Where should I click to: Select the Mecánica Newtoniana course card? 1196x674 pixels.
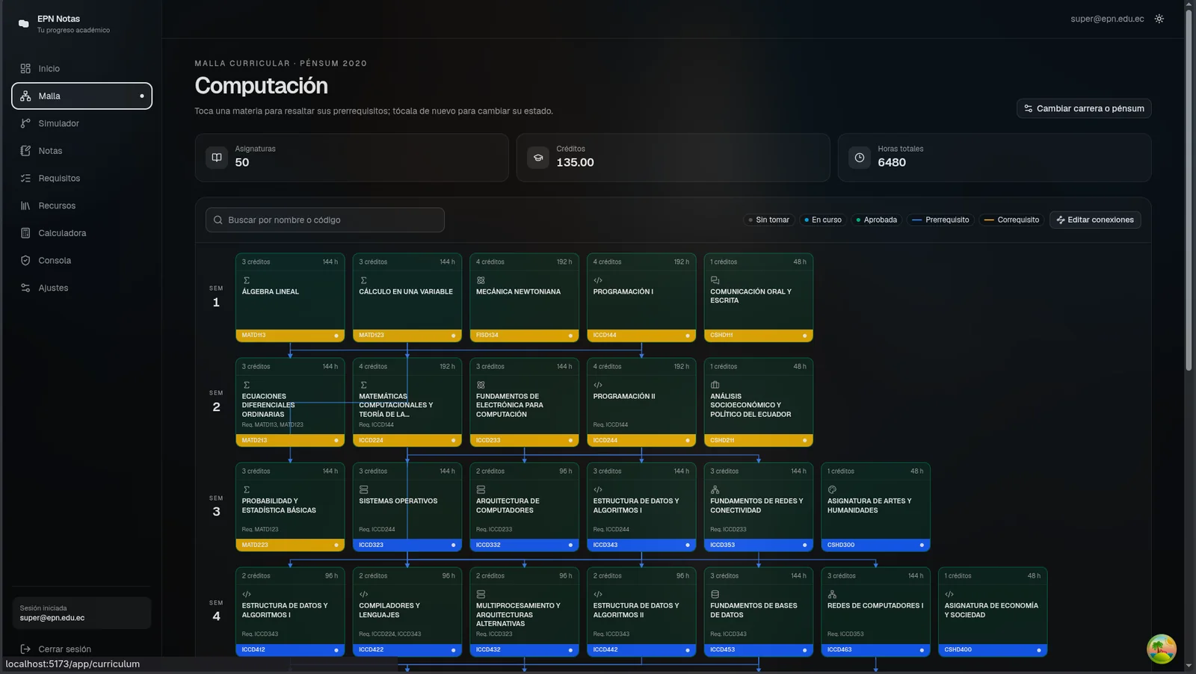[x=524, y=297]
